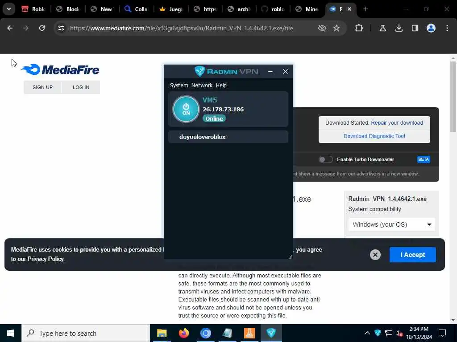Switch to the Roblox tab
The height and width of the screenshot is (342, 457).
[34, 9]
